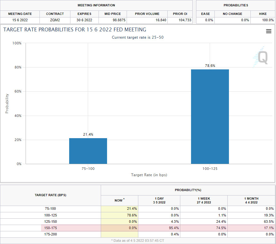Select the 175-200 target rate row label

tap(51, 234)
